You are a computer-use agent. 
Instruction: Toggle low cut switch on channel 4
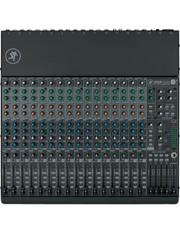click(36, 149)
